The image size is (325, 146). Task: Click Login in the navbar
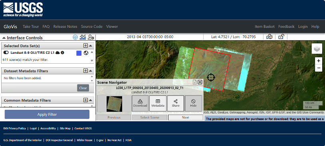click(303, 26)
